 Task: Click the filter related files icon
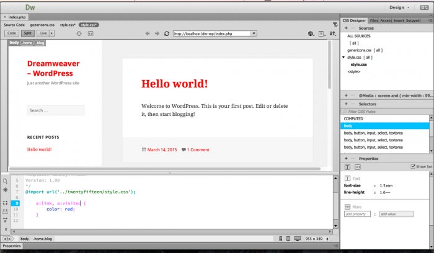pos(335,25)
